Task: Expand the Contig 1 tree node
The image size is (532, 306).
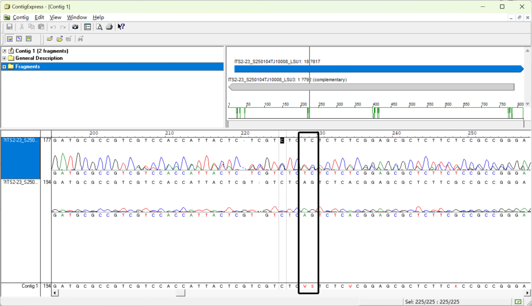Action: click(4, 51)
